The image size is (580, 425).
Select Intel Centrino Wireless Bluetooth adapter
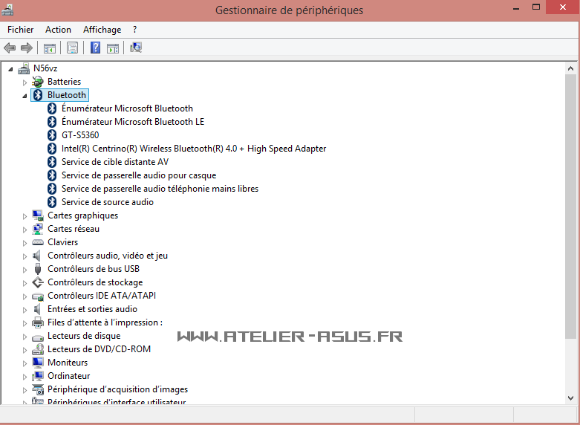click(x=193, y=149)
